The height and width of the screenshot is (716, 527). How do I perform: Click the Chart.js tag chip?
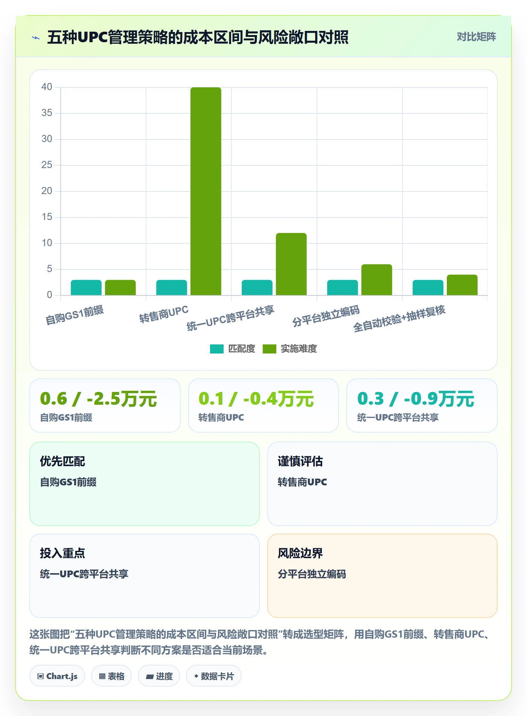(57, 676)
